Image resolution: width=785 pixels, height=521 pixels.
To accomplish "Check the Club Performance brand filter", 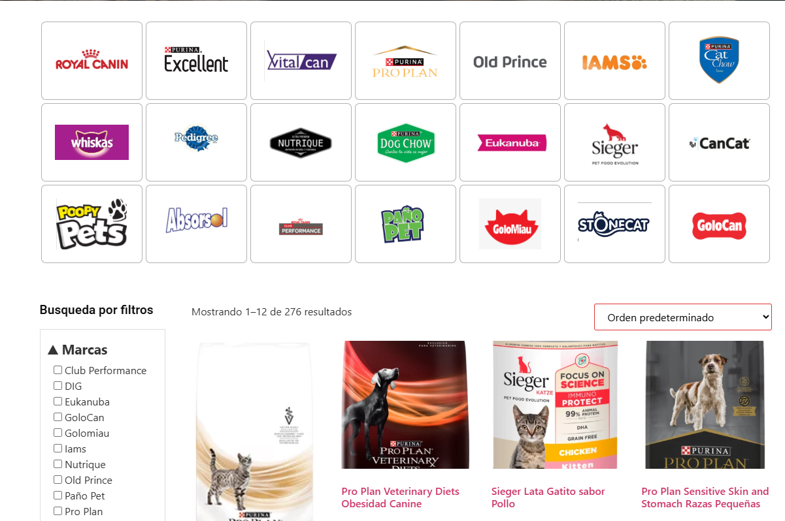I will click(58, 370).
